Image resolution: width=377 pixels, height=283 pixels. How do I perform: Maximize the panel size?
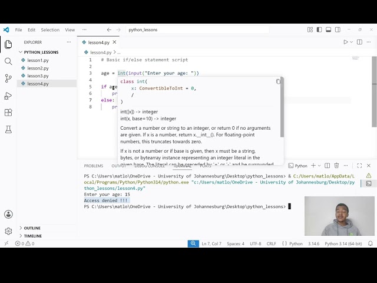(359, 166)
